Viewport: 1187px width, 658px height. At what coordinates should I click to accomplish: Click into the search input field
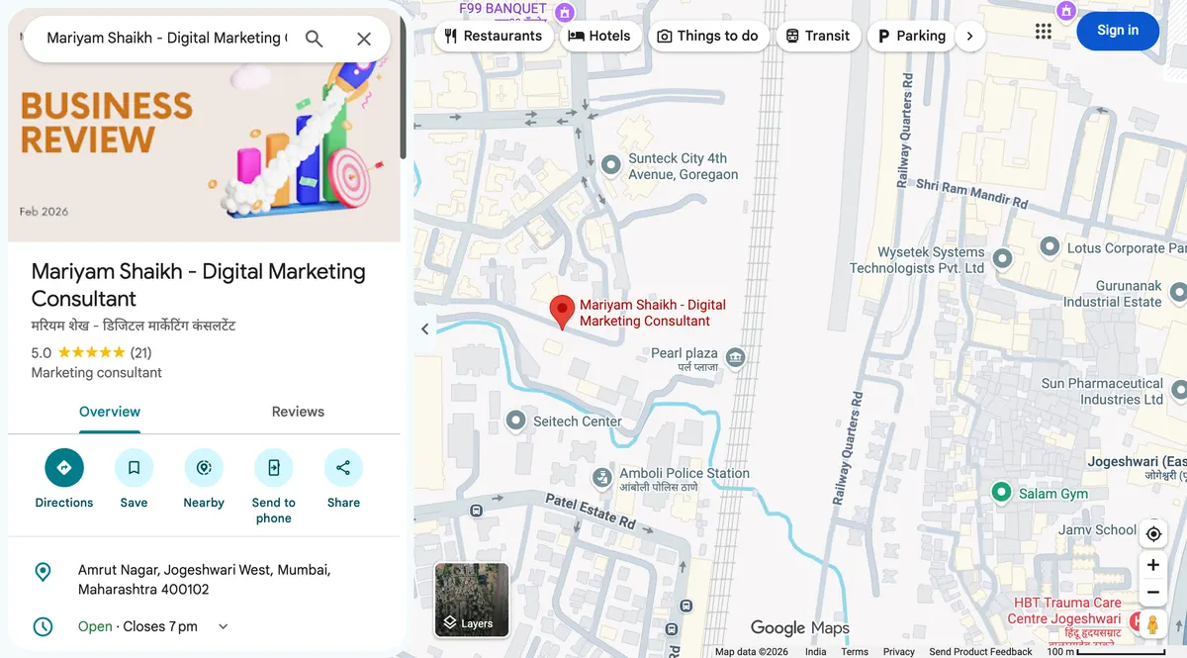pyautogui.click(x=167, y=39)
